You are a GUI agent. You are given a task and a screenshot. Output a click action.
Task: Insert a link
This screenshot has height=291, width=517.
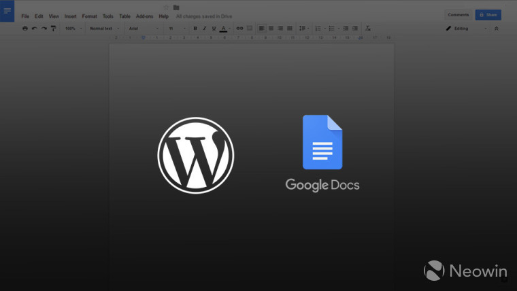(239, 29)
